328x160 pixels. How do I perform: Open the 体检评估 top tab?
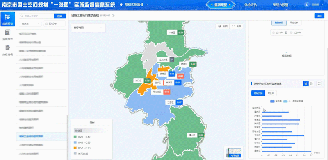pyautogui.click(x=251, y=5)
